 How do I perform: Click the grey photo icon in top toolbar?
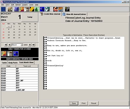coord(27,9)
